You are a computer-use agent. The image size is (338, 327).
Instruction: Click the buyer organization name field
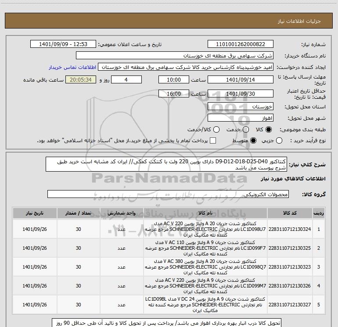175,56
